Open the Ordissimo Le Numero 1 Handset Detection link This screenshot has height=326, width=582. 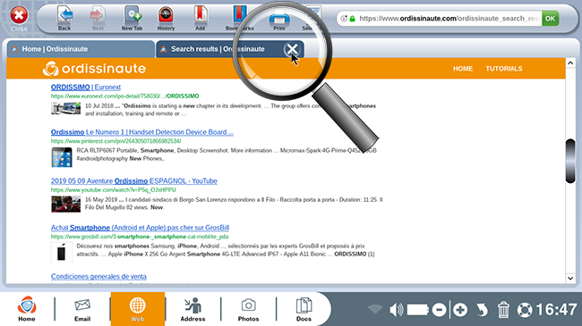pos(142,132)
